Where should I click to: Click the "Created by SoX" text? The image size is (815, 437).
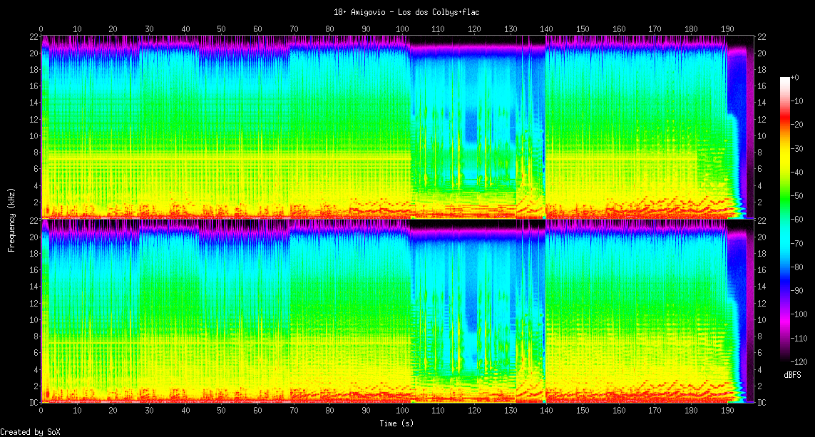click(30, 432)
